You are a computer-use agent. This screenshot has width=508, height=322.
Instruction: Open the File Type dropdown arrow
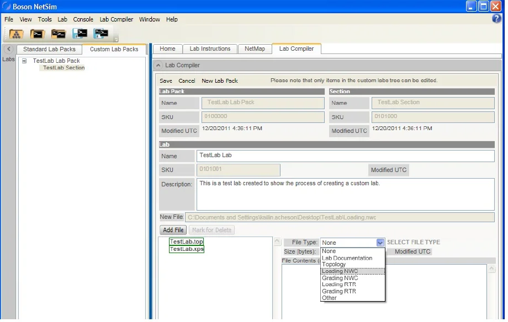pyautogui.click(x=380, y=243)
